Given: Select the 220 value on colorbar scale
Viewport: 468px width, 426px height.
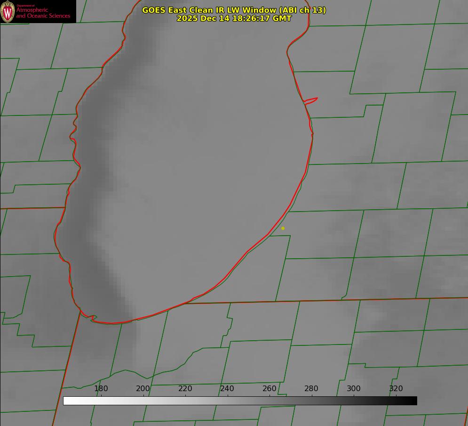Looking at the screenshot, I should pyautogui.click(x=185, y=389).
